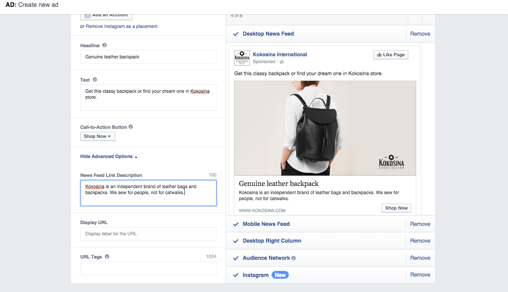Expand the Mobile News Feed preview
The image size is (508, 292).
pos(266,224)
